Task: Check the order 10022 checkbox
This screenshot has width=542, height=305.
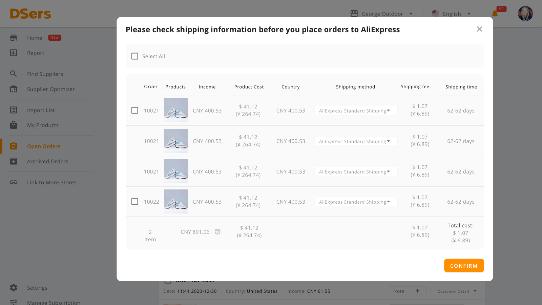Action: click(135, 202)
